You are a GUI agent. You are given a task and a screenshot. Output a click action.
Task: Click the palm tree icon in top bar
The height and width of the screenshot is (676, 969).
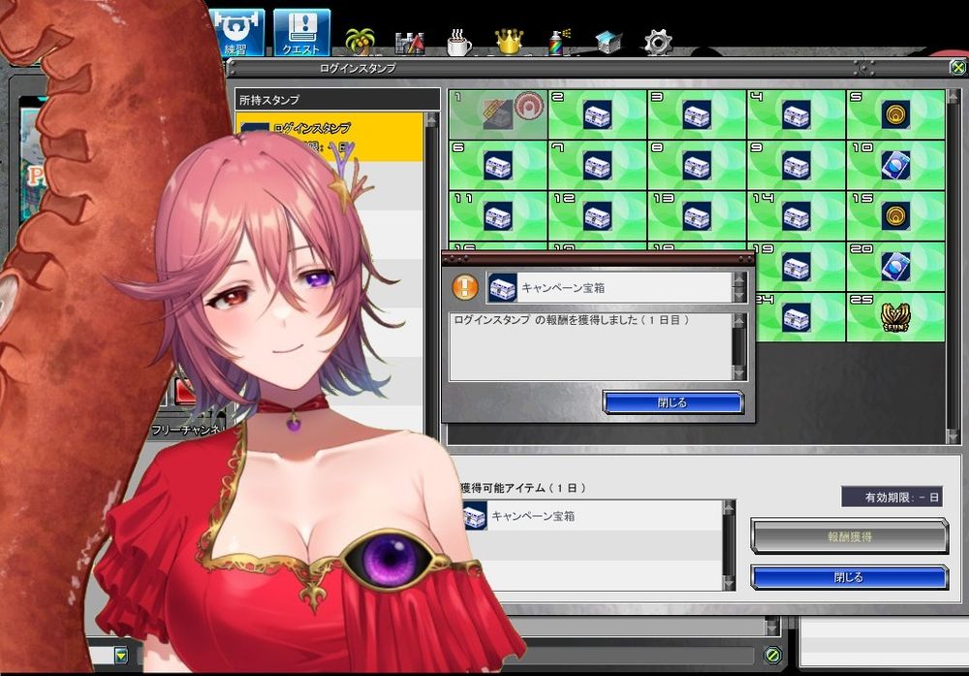point(359,42)
